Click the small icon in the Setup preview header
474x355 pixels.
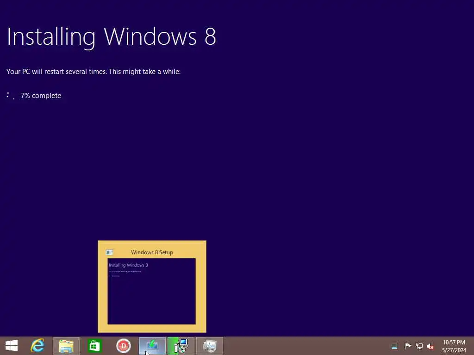click(109, 252)
